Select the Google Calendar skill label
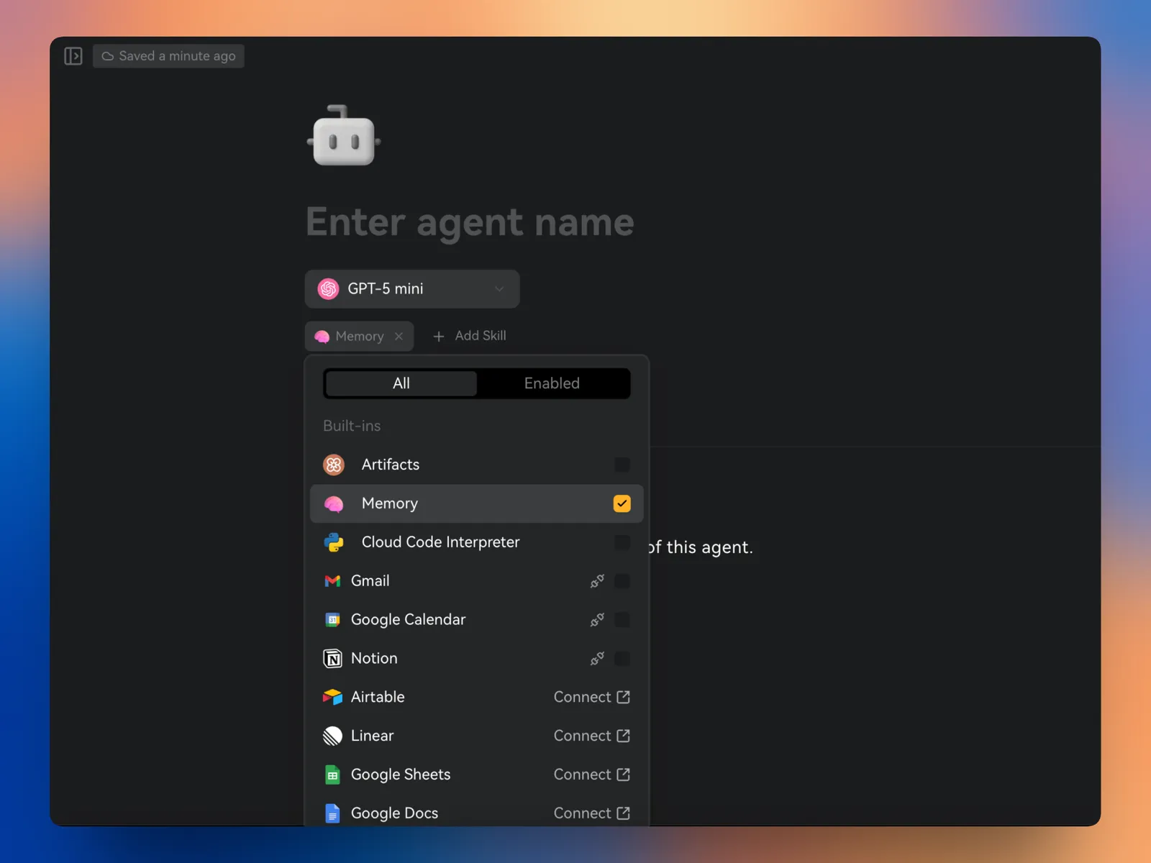Screen dimensions: 1151x863 pos(409,620)
